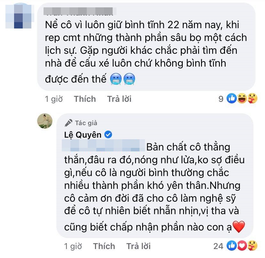This screenshot has width=265, height=258.
Task: Click the red Love heart reaction beside count 24
Action: [x=242, y=246]
